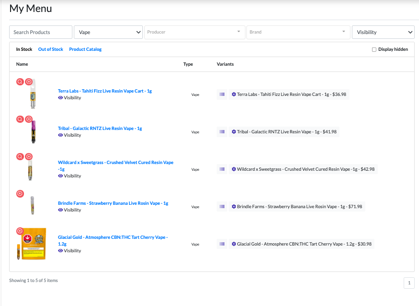Toggle Visibility under Brindle Farms Strawberry Banana
This screenshot has width=419, height=306.
70,210
